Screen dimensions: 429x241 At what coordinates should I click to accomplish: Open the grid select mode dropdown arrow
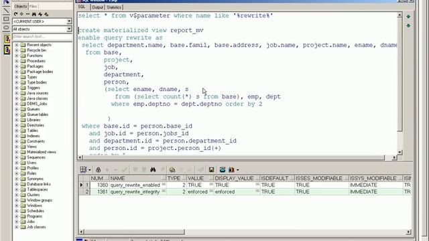click(89, 170)
